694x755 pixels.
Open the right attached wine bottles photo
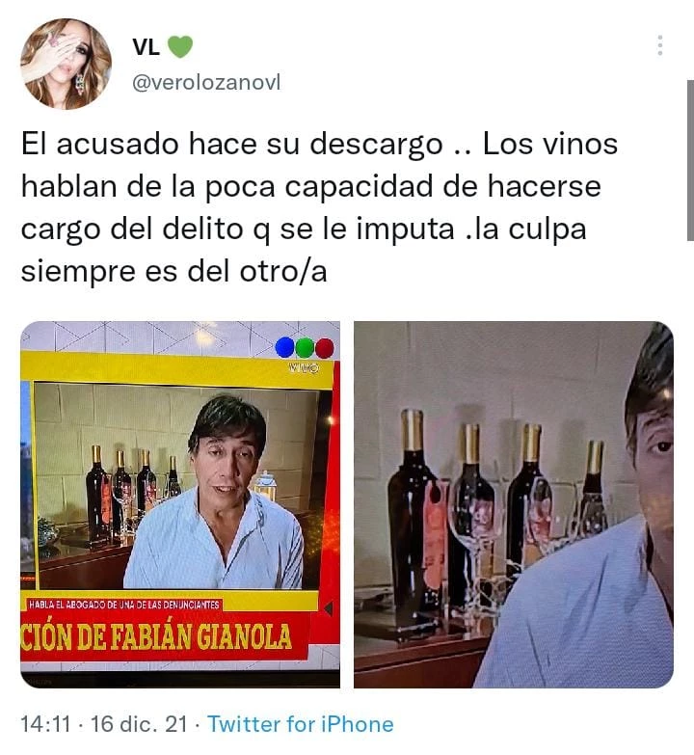[514, 504]
